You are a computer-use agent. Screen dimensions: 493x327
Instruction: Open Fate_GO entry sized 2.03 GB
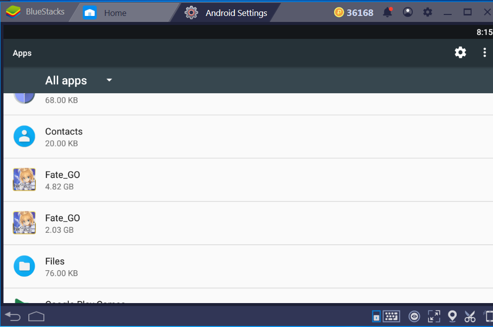(x=248, y=223)
